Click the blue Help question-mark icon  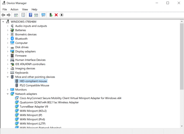coord(31,15)
